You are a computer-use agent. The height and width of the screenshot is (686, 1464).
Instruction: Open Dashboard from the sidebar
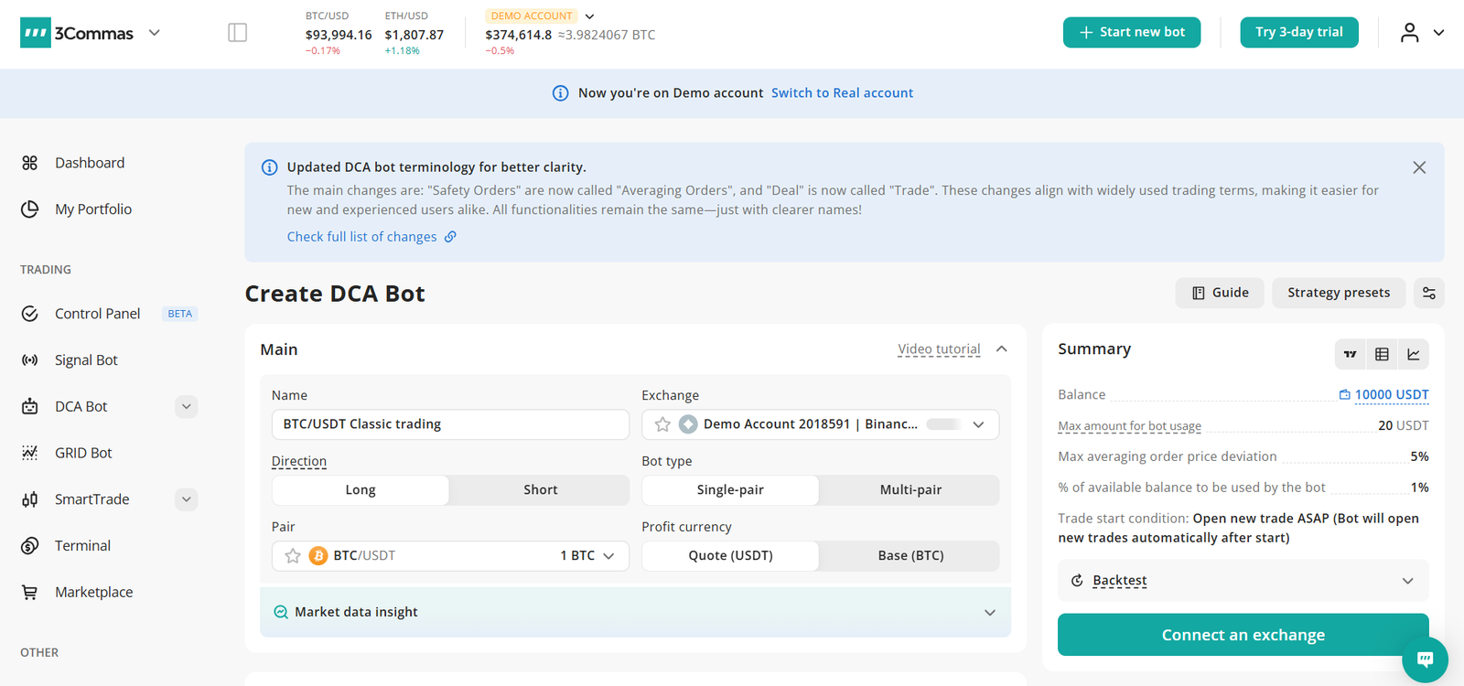pos(89,163)
